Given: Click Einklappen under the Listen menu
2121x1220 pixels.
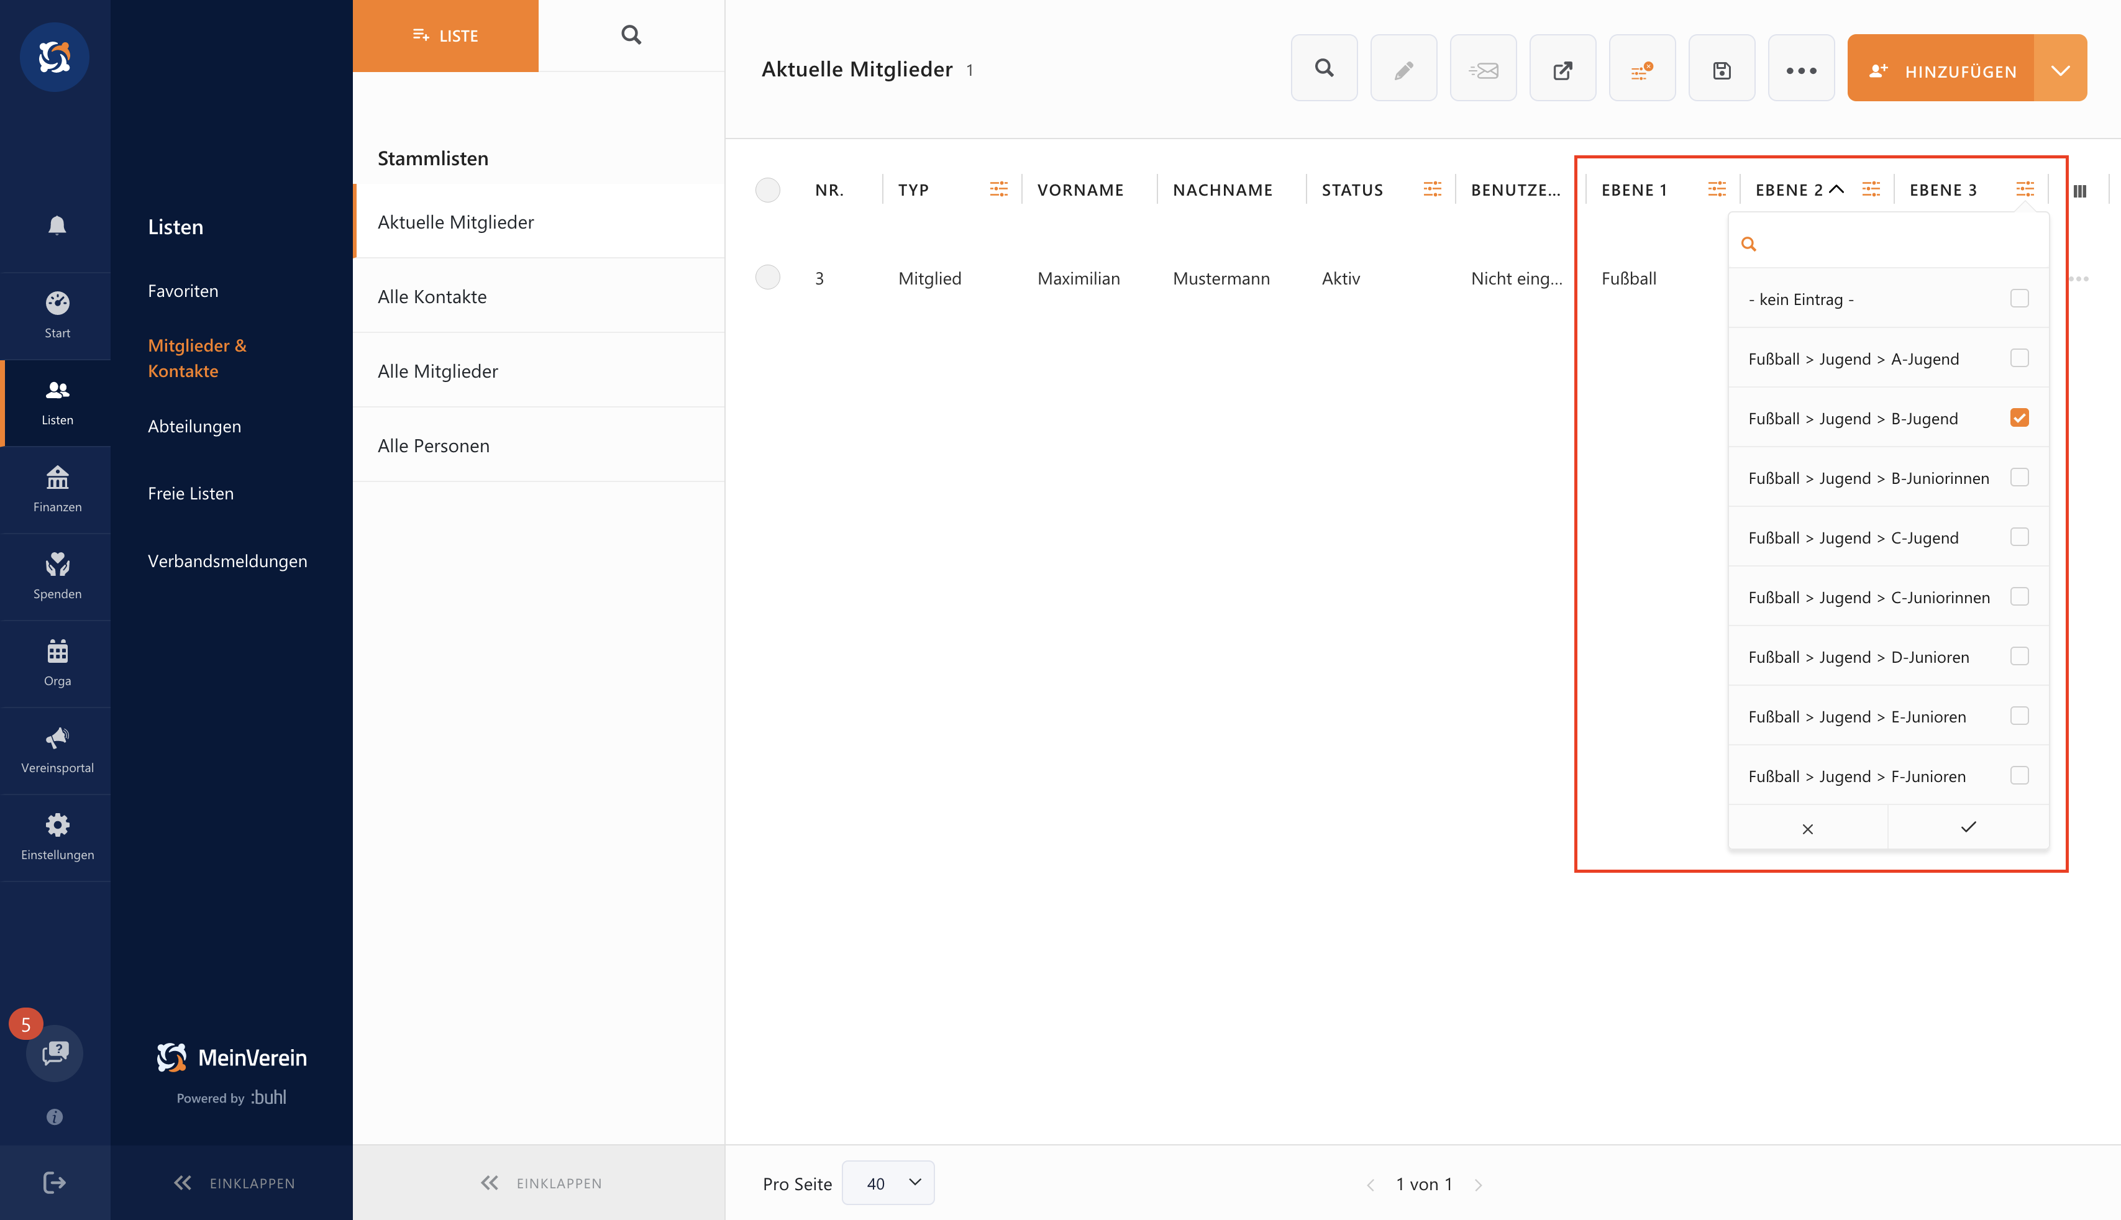Looking at the screenshot, I should 233,1183.
